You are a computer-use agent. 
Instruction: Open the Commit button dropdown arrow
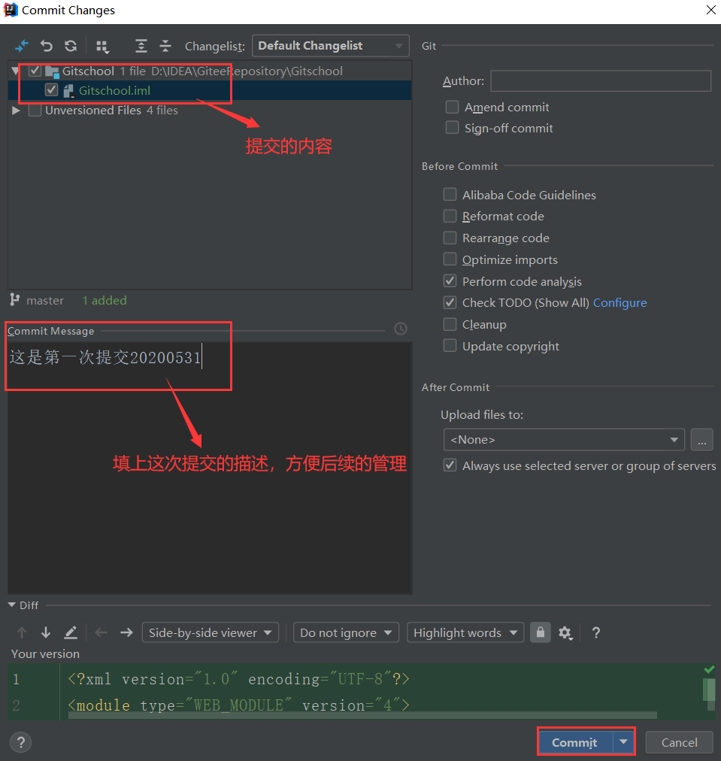click(x=623, y=742)
